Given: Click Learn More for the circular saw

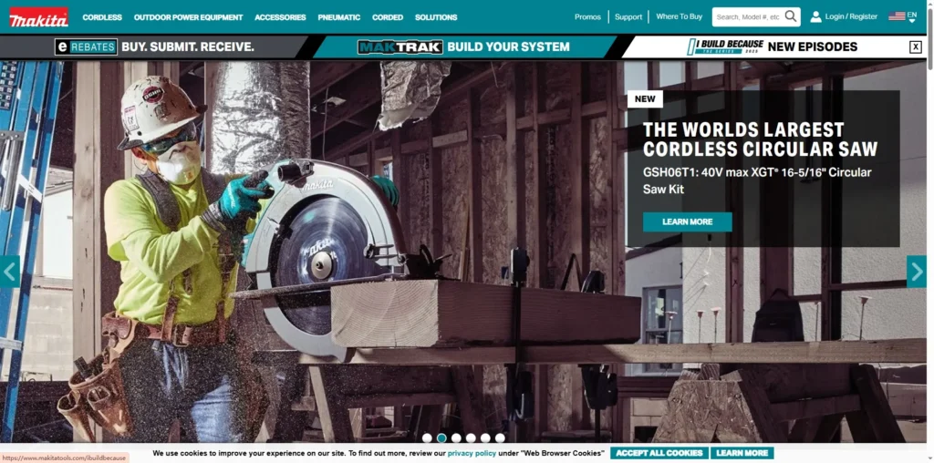Looking at the screenshot, I should (x=687, y=221).
